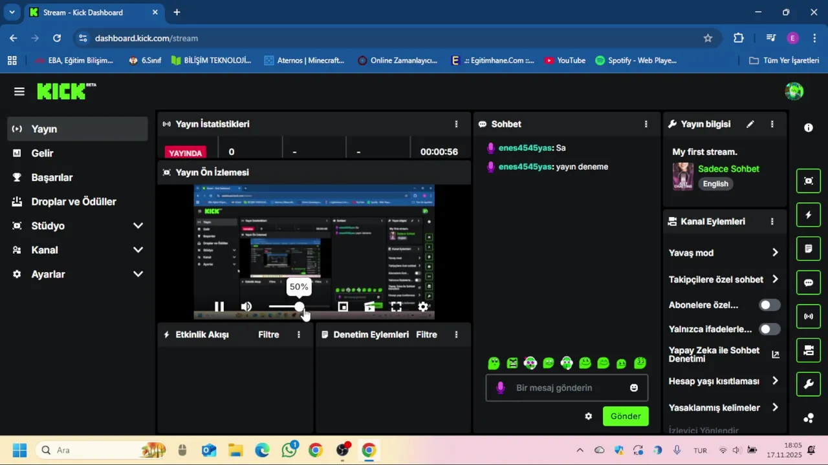The image size is (828, 465).
Task: Toggle the lightning activity feed icon in right sidebar
Action: pyautogui.click(x=808, y=214)
